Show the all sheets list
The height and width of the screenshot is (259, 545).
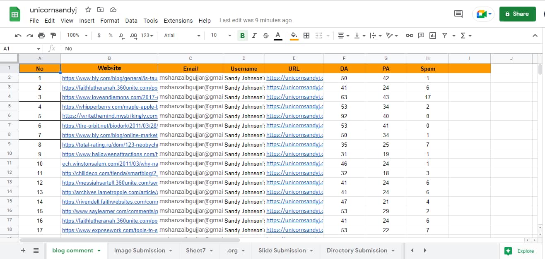[x=36, y=250]
